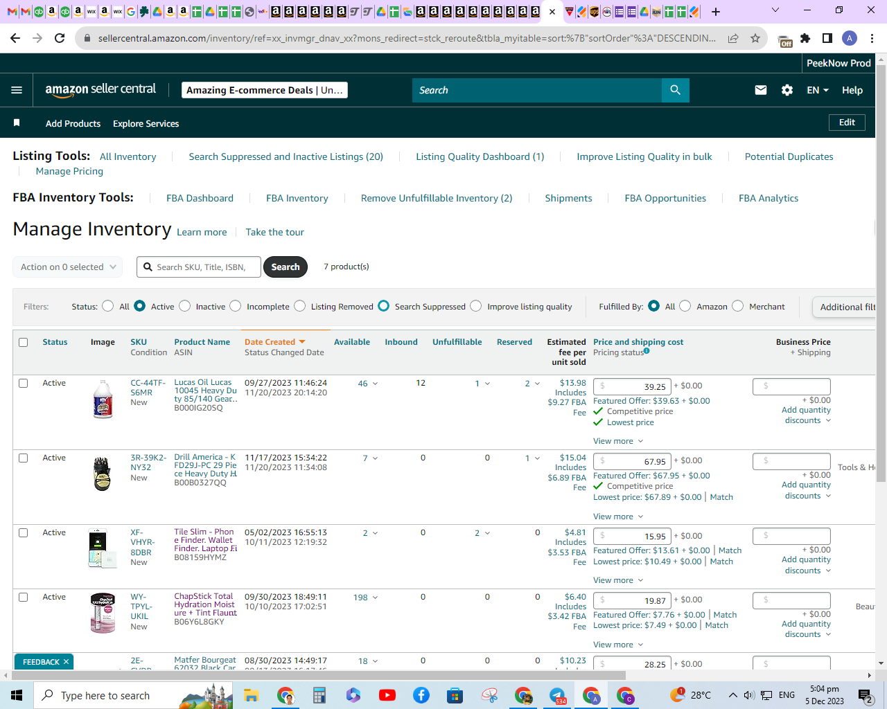This screenshot has height=709, width=887.
Task: Open File Explorer from the taskbar
Action: [251, 695]
